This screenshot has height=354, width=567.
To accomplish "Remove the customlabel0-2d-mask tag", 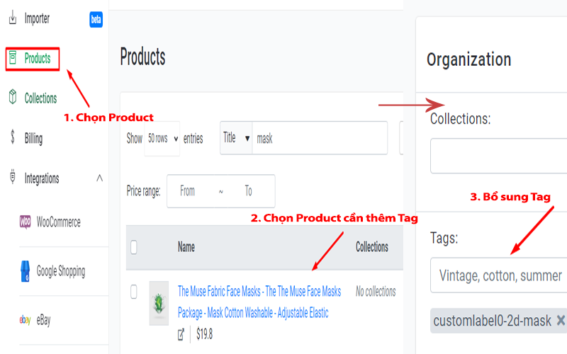I will 561,320.
